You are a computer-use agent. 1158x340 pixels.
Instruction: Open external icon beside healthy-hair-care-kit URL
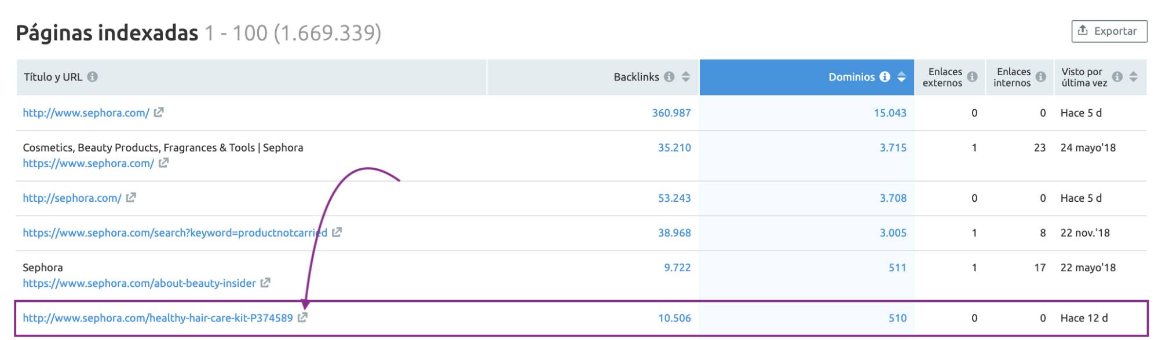tap(302, 317)
